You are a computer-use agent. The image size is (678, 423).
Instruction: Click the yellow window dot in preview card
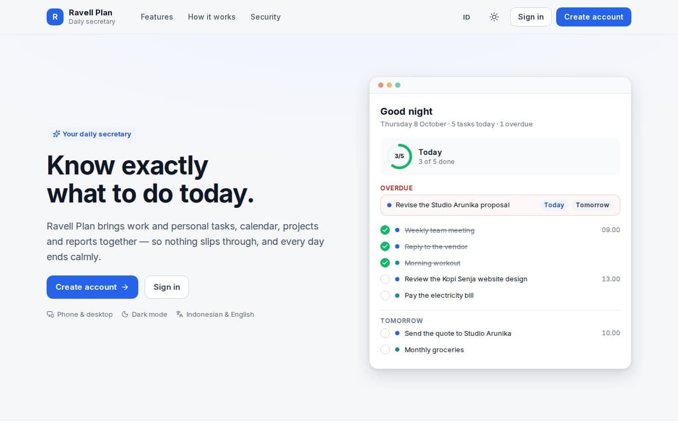(x=389, y=85)
